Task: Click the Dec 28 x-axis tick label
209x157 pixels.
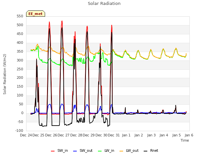Action: pos(76,135)
